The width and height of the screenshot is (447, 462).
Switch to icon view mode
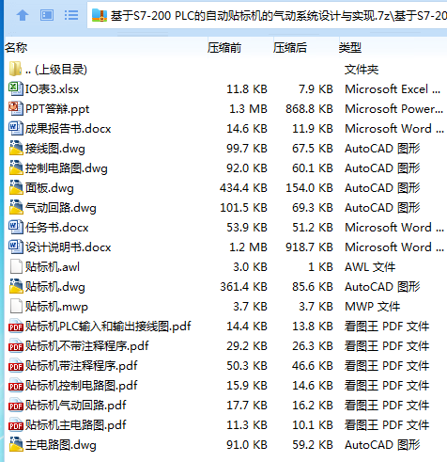point(47,15)
